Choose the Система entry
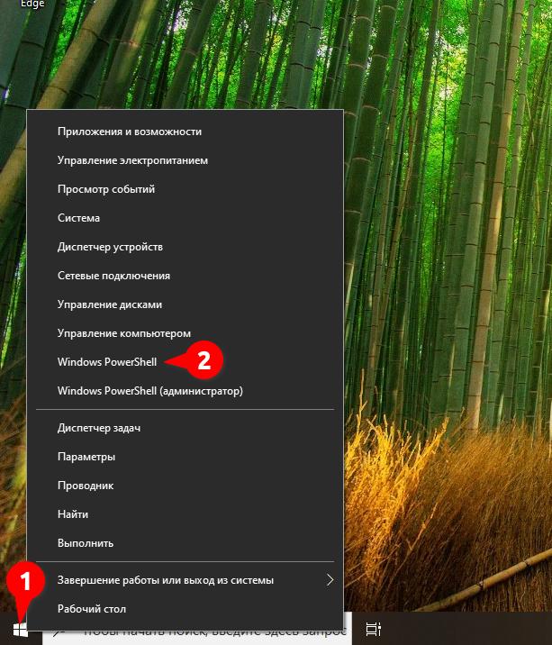Image resolution: width=552 pixels, height=645 pixels. pyautogui.click(x=186, y=218)
